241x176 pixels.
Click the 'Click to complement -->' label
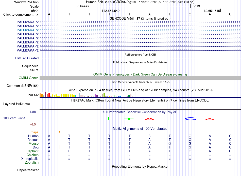point(21,15)
